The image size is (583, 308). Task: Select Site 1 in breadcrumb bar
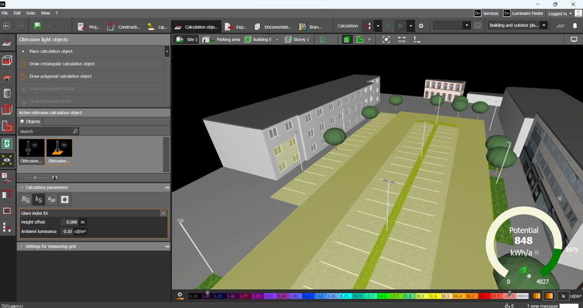coord(186,39)
